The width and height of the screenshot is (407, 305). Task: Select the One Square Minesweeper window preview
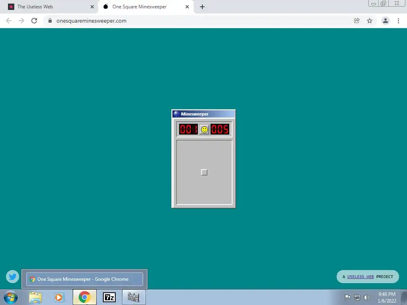[x=84, y=279]
